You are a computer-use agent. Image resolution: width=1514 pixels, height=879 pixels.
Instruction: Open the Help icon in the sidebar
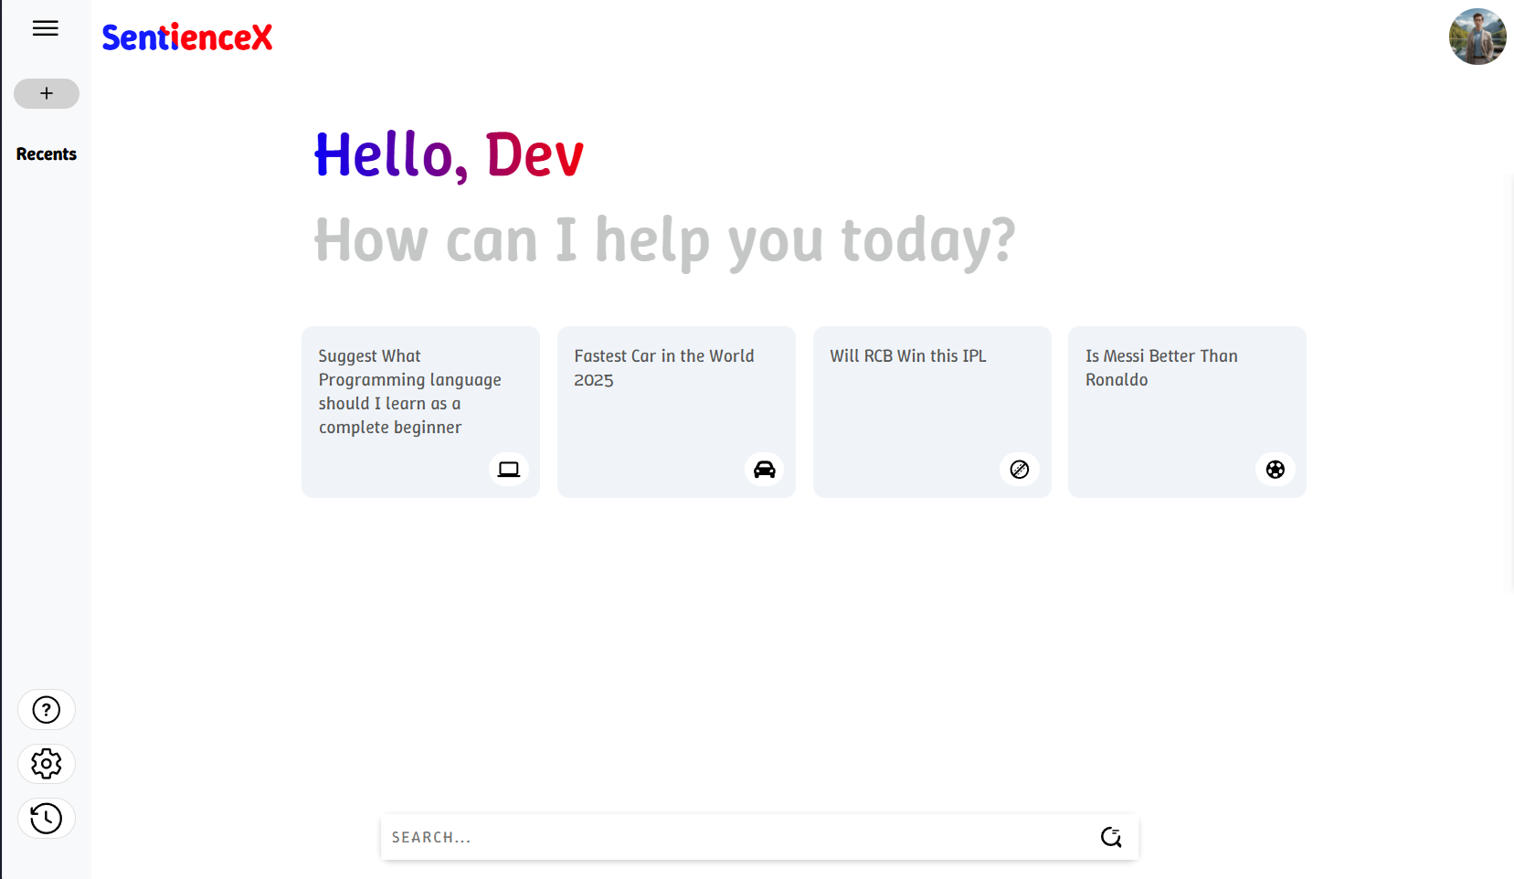[x=47, y=709]
